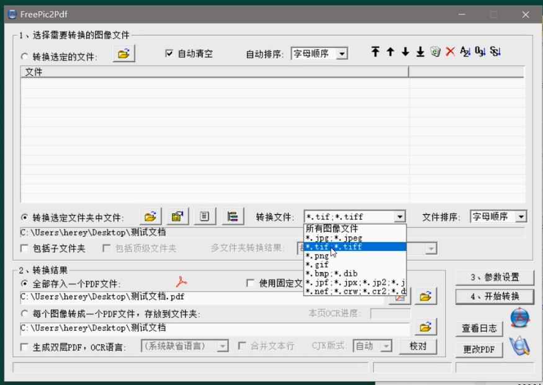This screenshot has width=543, height=385.
Task: Click the magnifier PDF viewer icon
Action: click(x=520, y=346)
